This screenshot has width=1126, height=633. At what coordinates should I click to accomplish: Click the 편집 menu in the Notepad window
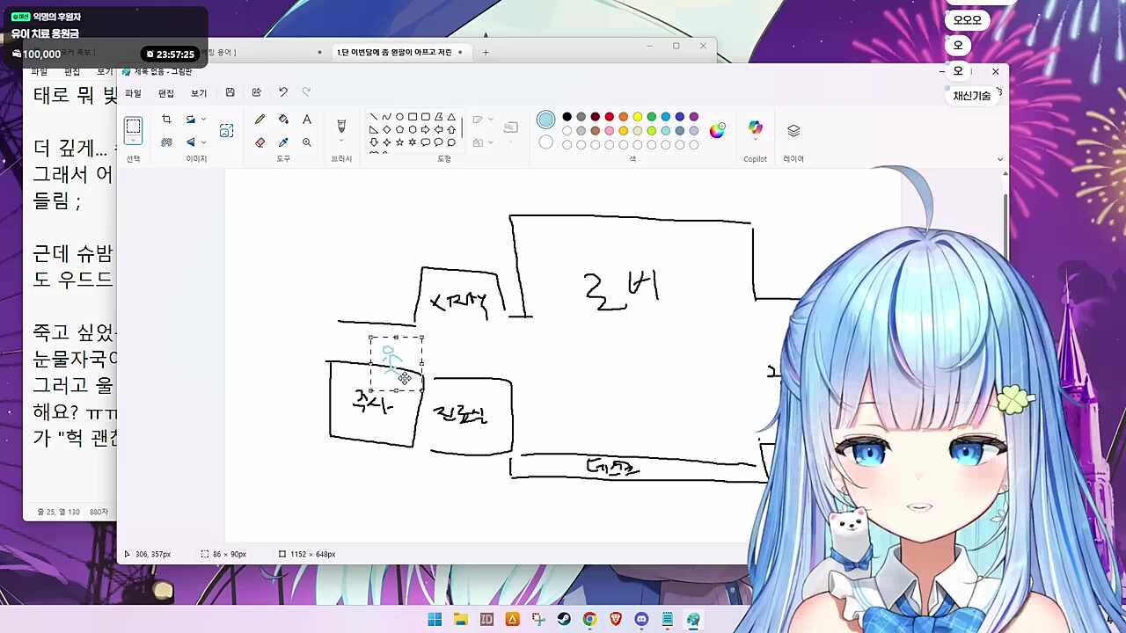pos(72,71)
